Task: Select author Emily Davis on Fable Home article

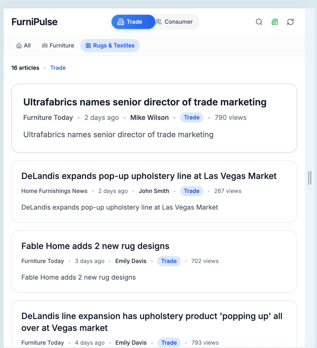Action: point(131,261)
